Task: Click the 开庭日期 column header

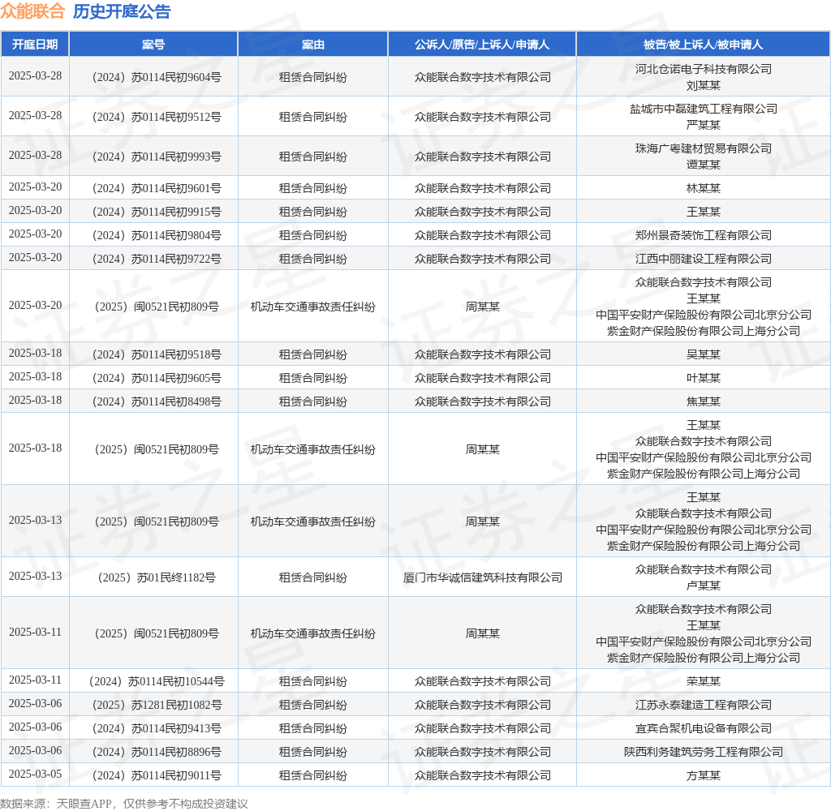Action: [x=35, y=45]
